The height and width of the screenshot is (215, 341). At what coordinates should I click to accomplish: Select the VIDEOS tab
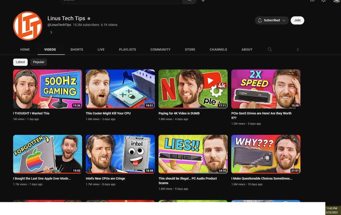(50, 49)
